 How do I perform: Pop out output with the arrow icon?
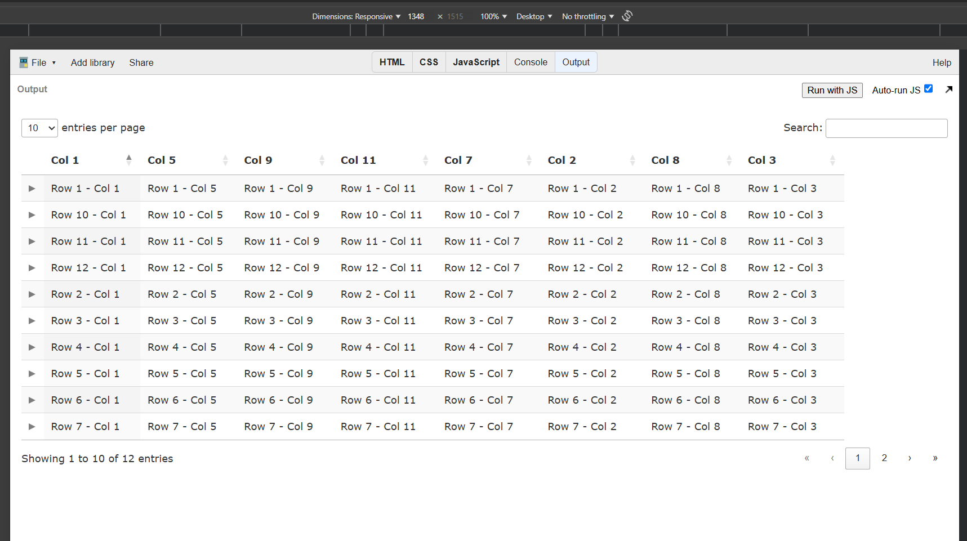948,90
